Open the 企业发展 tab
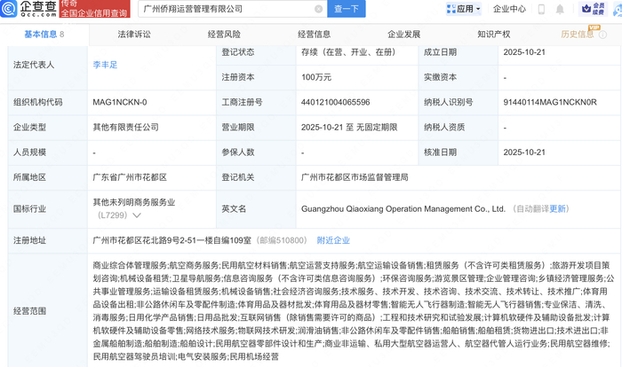This screenshot has height=367, width=622. pos(403,35)
